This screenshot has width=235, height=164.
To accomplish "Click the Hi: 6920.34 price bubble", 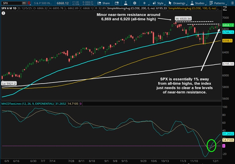I will click(183, 19).
